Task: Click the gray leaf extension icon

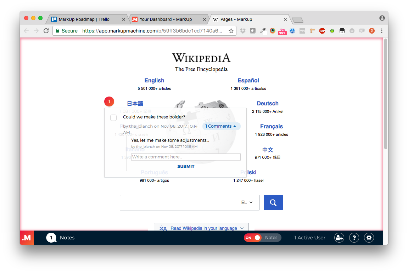Action: (253, 31)
